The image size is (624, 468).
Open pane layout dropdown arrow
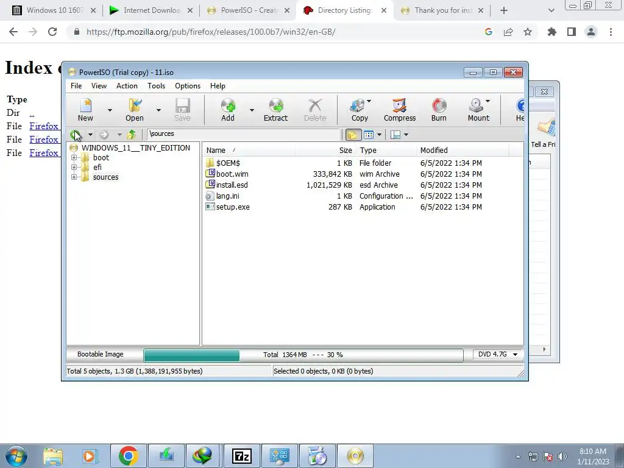pyautogui.click(x=406, y=135)
